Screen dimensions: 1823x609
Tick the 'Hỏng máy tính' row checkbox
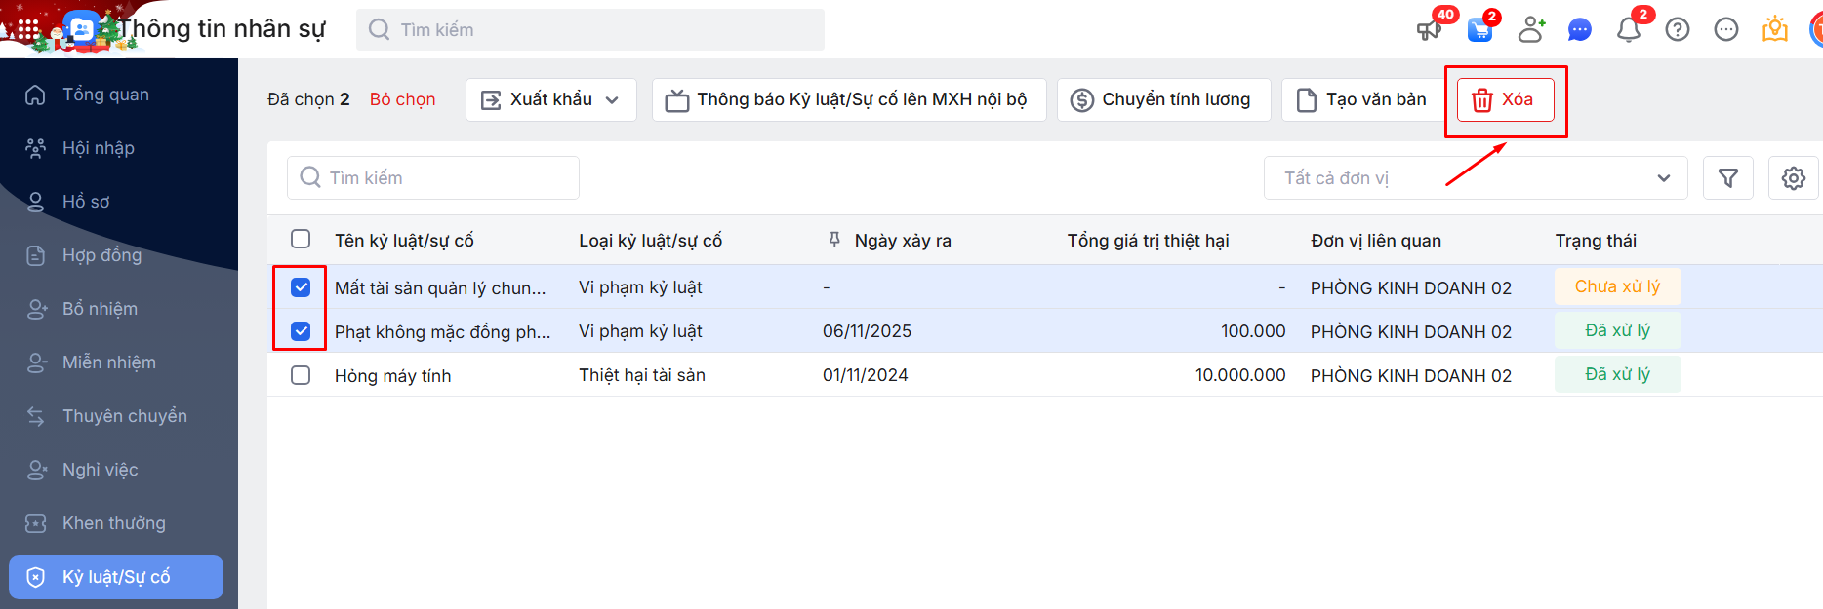pos(301,375)
